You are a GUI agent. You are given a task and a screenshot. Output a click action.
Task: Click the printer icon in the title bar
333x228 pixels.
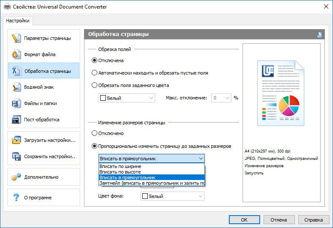click(7, 6)
